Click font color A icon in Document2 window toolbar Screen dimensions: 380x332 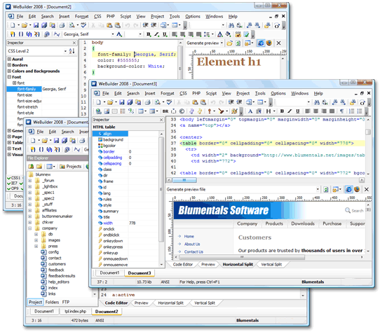119,34
